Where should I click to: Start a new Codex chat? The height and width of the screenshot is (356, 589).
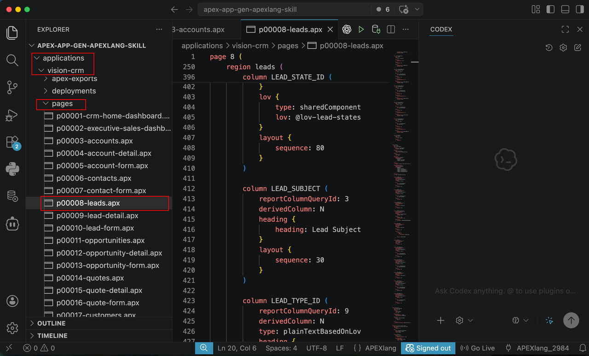(x=578, y=47)
